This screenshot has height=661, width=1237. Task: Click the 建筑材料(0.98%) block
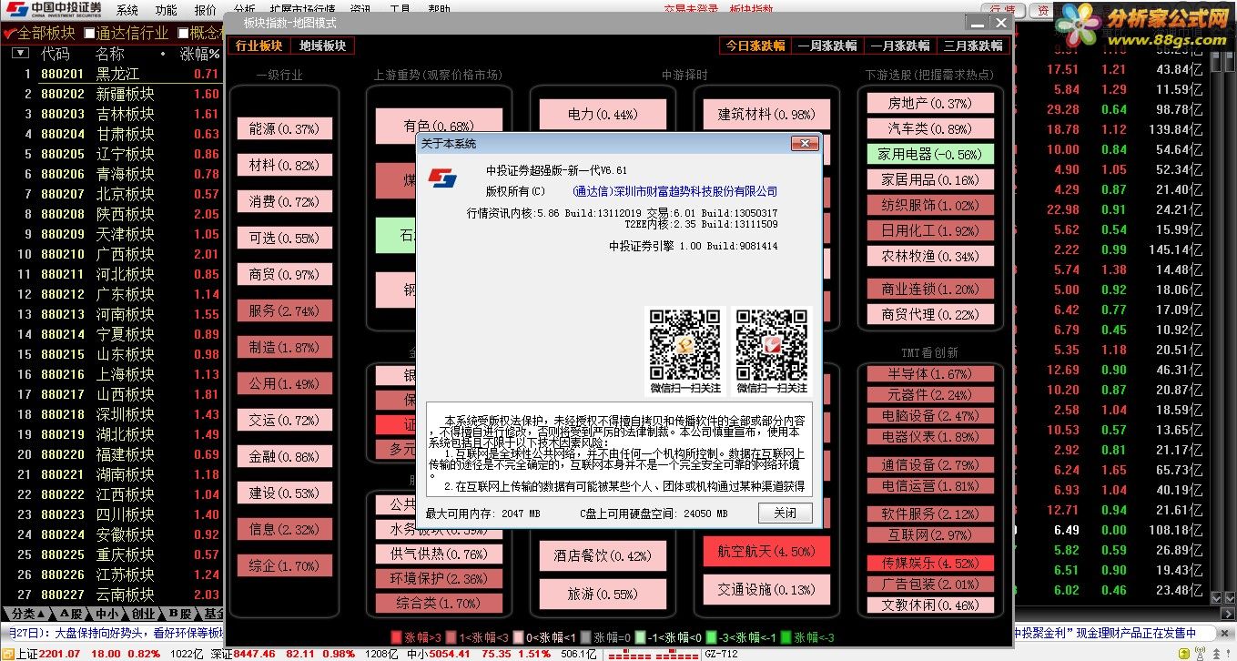click(766, 115)
